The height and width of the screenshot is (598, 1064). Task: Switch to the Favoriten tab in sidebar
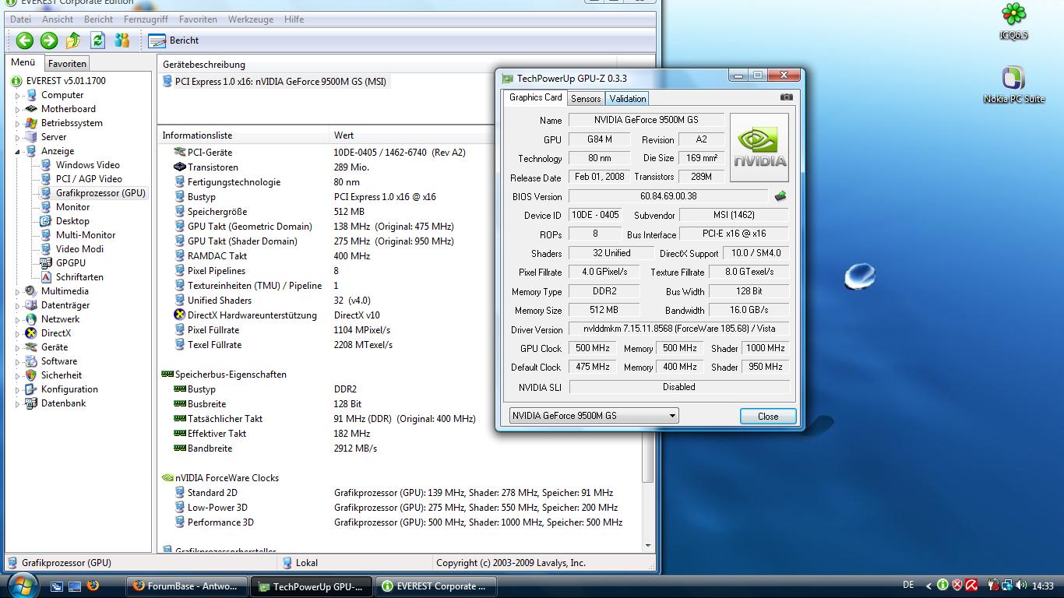[67, 64]
